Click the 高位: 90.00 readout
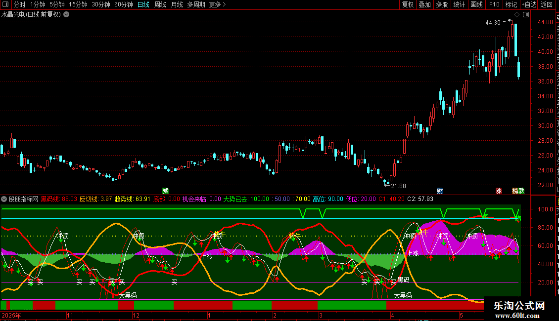 [328, 199]
